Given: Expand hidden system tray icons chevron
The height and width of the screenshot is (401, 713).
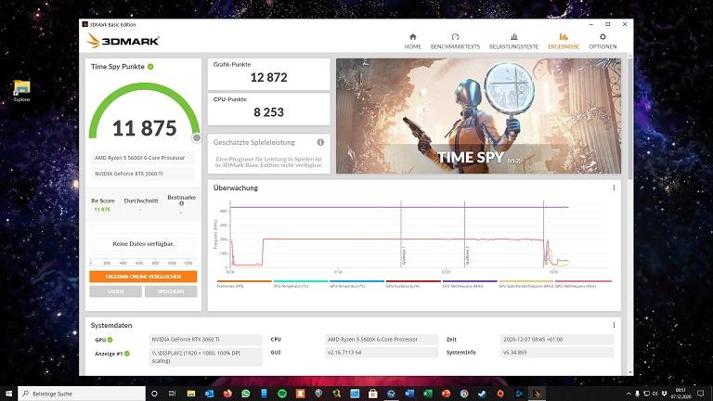Looking at the screenshot, I should [629, 394].
